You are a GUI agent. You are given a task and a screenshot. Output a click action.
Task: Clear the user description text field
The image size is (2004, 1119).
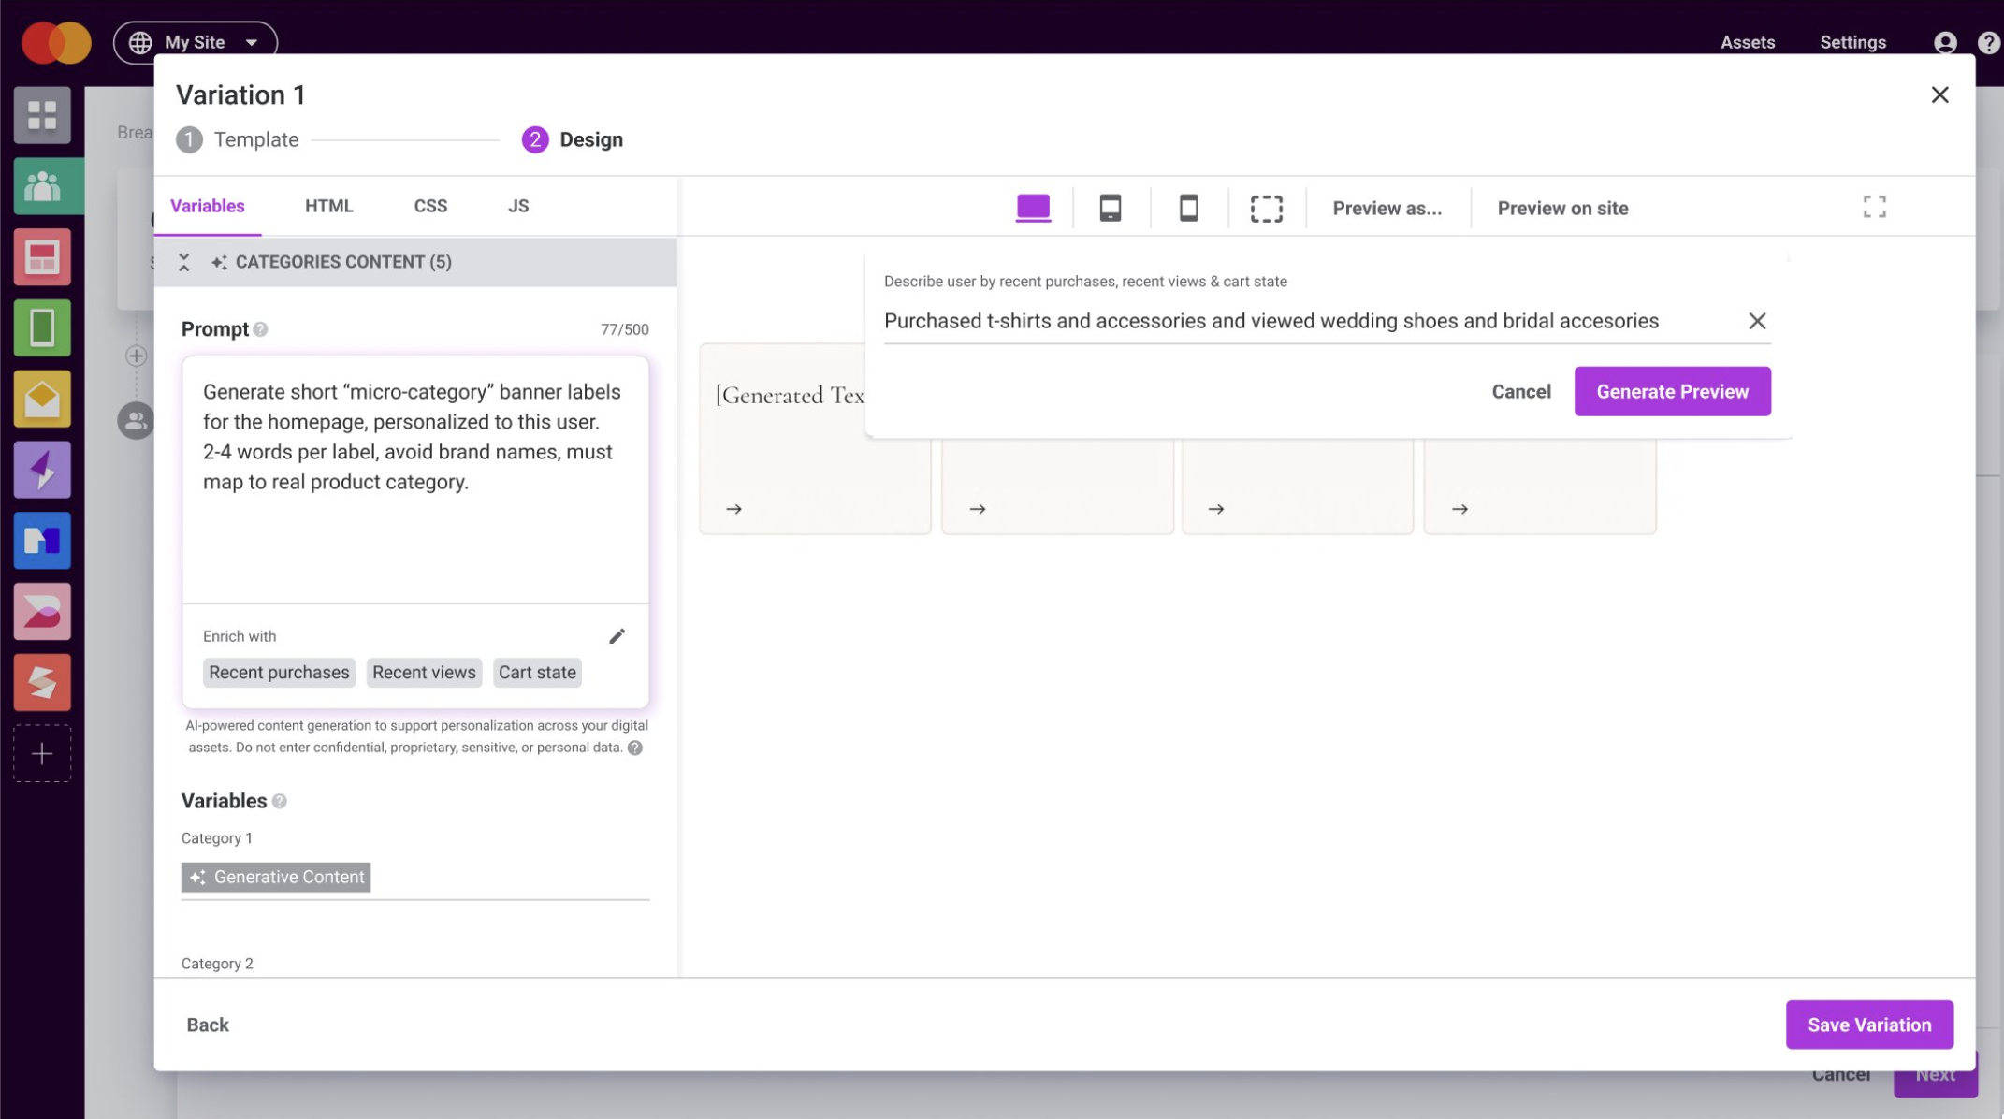[x=1757, y=321]
